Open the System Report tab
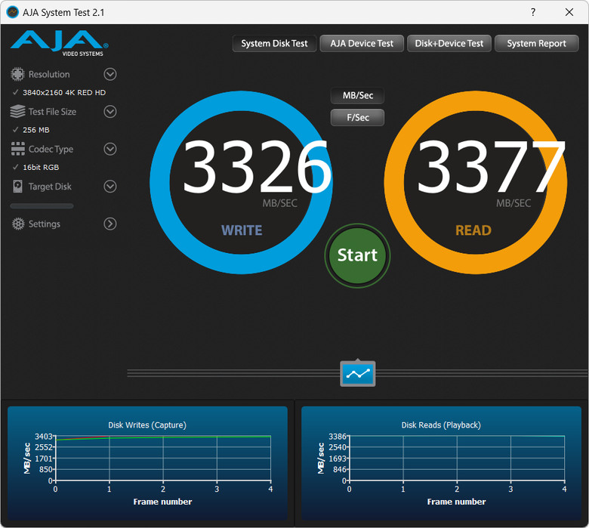Viewport: 589px width, 528px height. [x=536, y=44]
